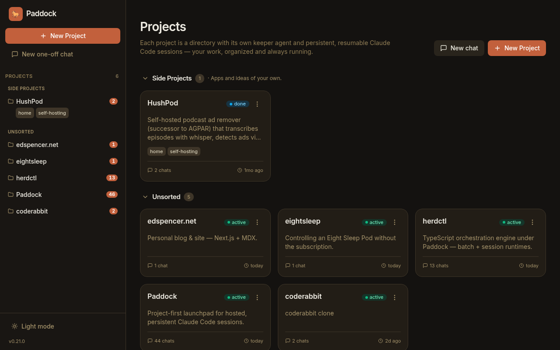560x350 pixels.
Task: Click the Paddock horse logo icon
Action: (16, 14)
